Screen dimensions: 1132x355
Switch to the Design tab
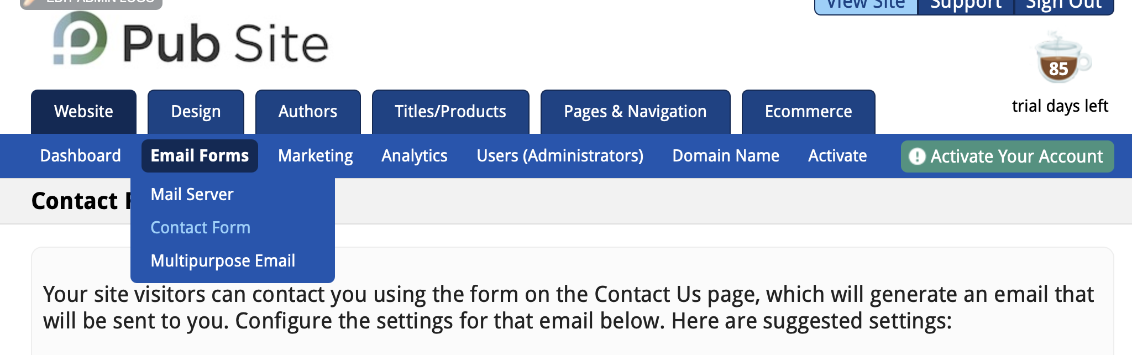196,111
